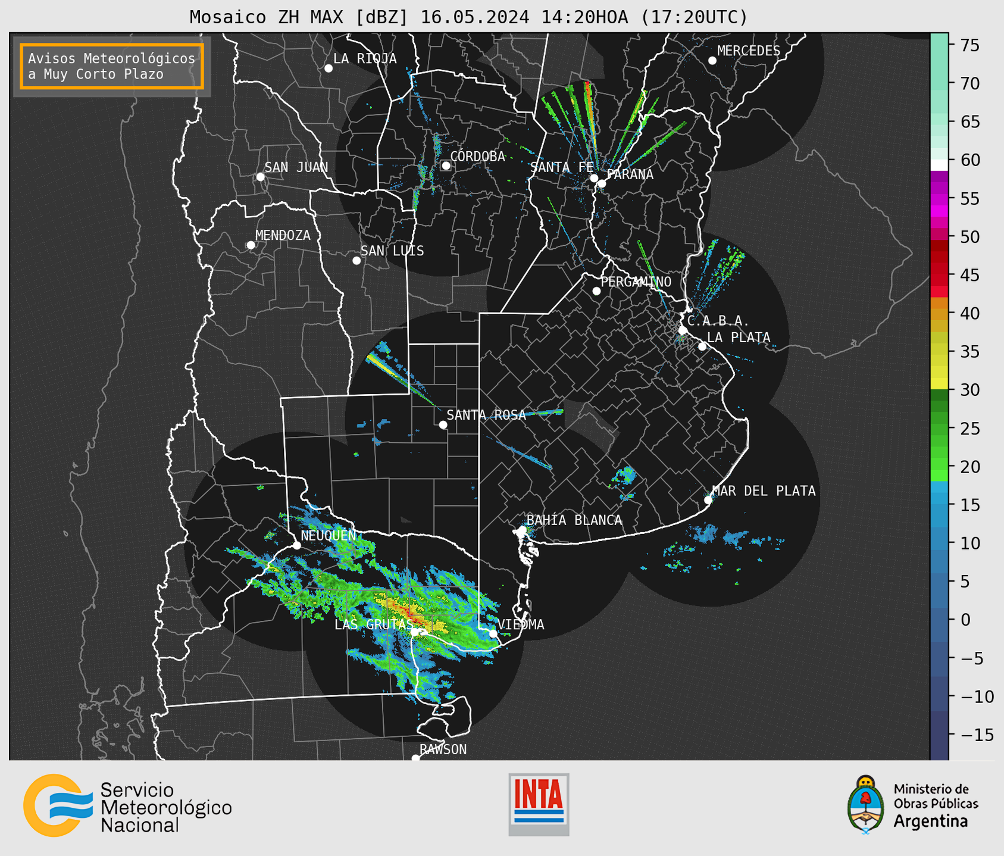Click the 'NEUQUÉN' label
Viewport: 1004px width, 856px height.
click(x=329, y=535)
